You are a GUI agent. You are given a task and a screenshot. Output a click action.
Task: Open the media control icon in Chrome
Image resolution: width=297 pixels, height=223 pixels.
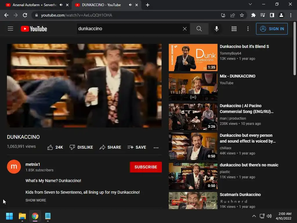point(263,15)
